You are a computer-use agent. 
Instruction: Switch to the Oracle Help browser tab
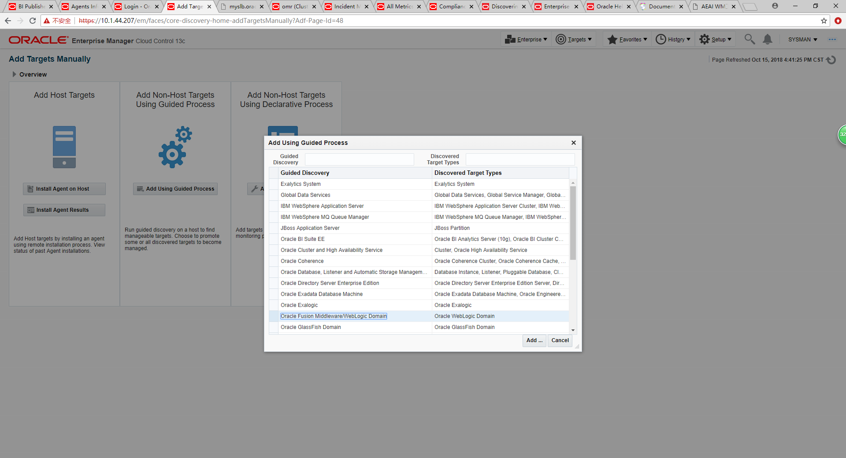pos(609,7)
